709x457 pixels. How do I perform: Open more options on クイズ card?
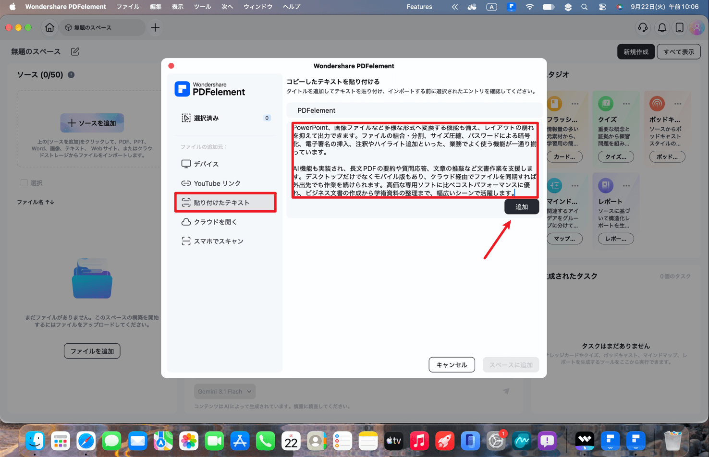[x=626, y=104]
